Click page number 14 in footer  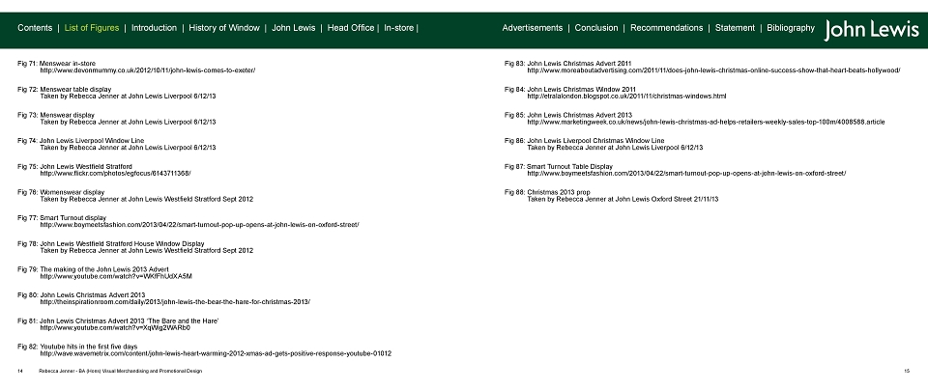(20, 371)
